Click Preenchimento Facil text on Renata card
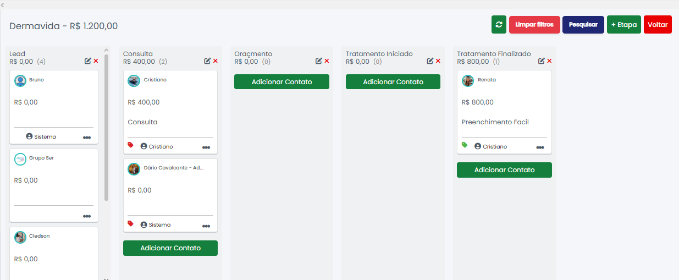679x280 pixels. coord(495,122)
